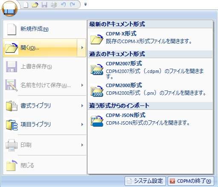Viewport: 218px width, 187px height.
Task: Expand the 項目ライブラリ submenu arrow
Action: [x=82, y=125]
